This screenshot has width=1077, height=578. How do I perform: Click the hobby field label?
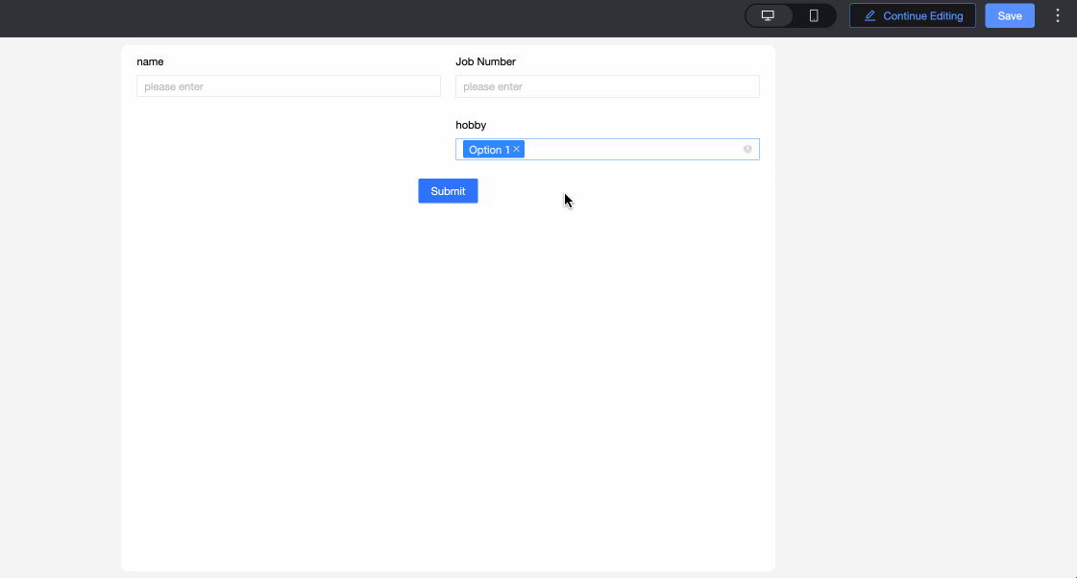tap(471, 125)
